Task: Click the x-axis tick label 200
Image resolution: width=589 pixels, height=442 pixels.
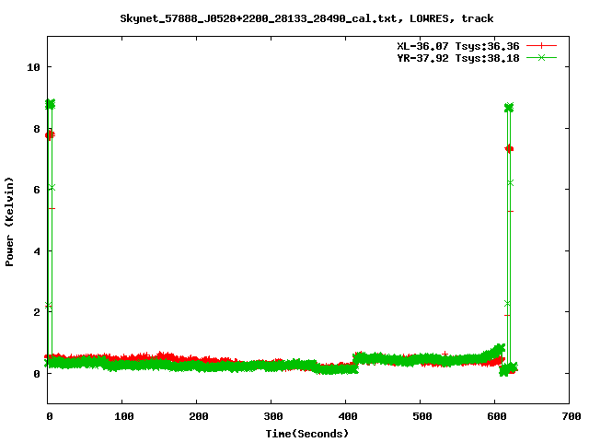Action: 199,416
